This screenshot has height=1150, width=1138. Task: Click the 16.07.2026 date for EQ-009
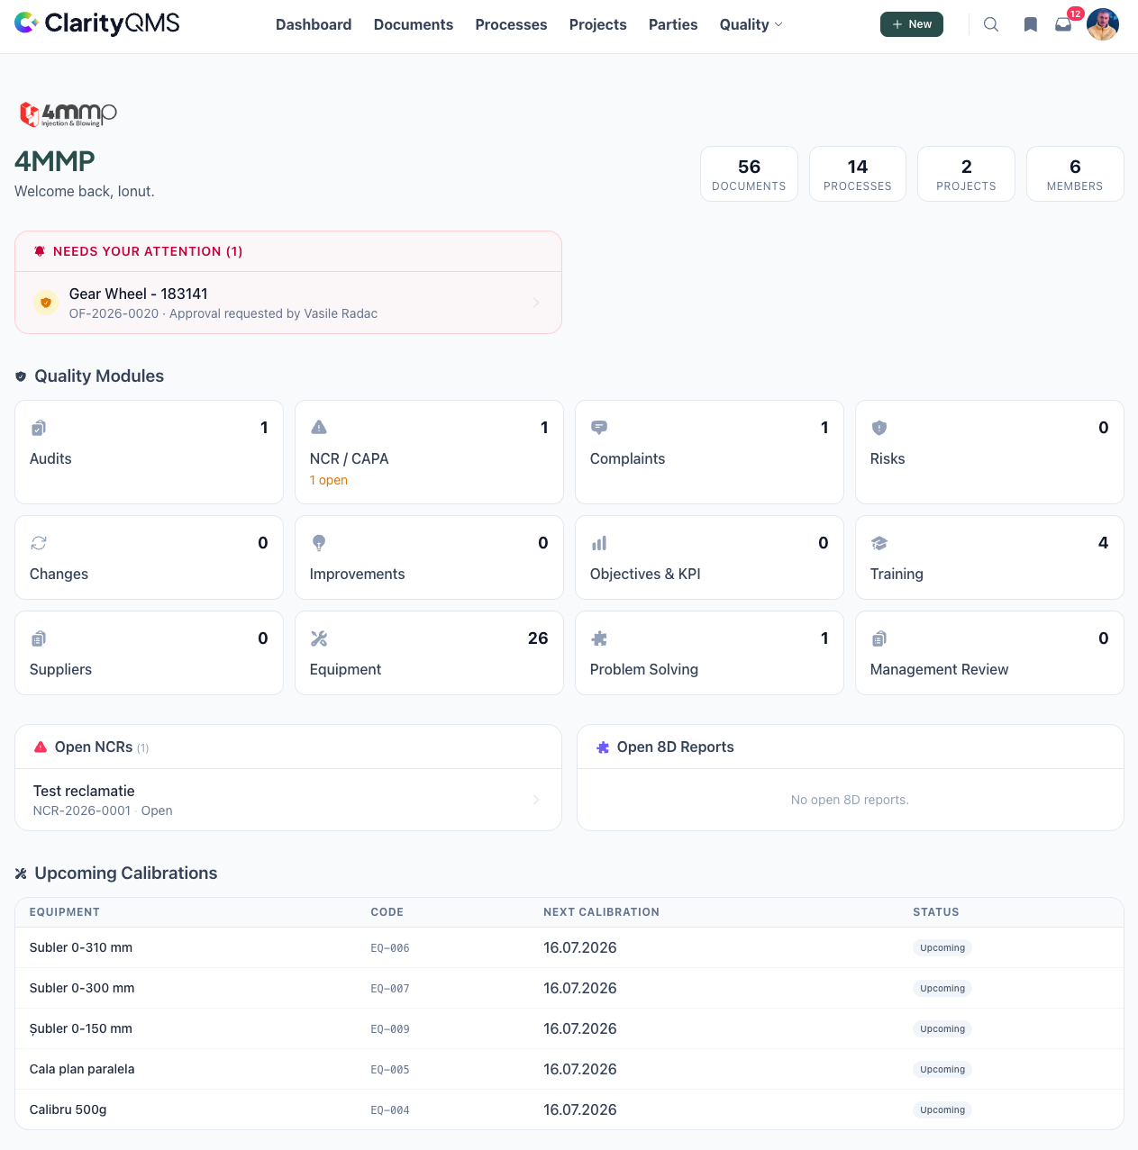point(580,1028)
